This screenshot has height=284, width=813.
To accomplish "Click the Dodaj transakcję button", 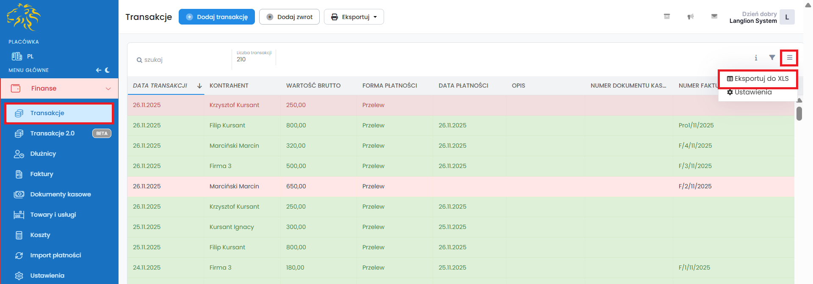I will [217, 17].
